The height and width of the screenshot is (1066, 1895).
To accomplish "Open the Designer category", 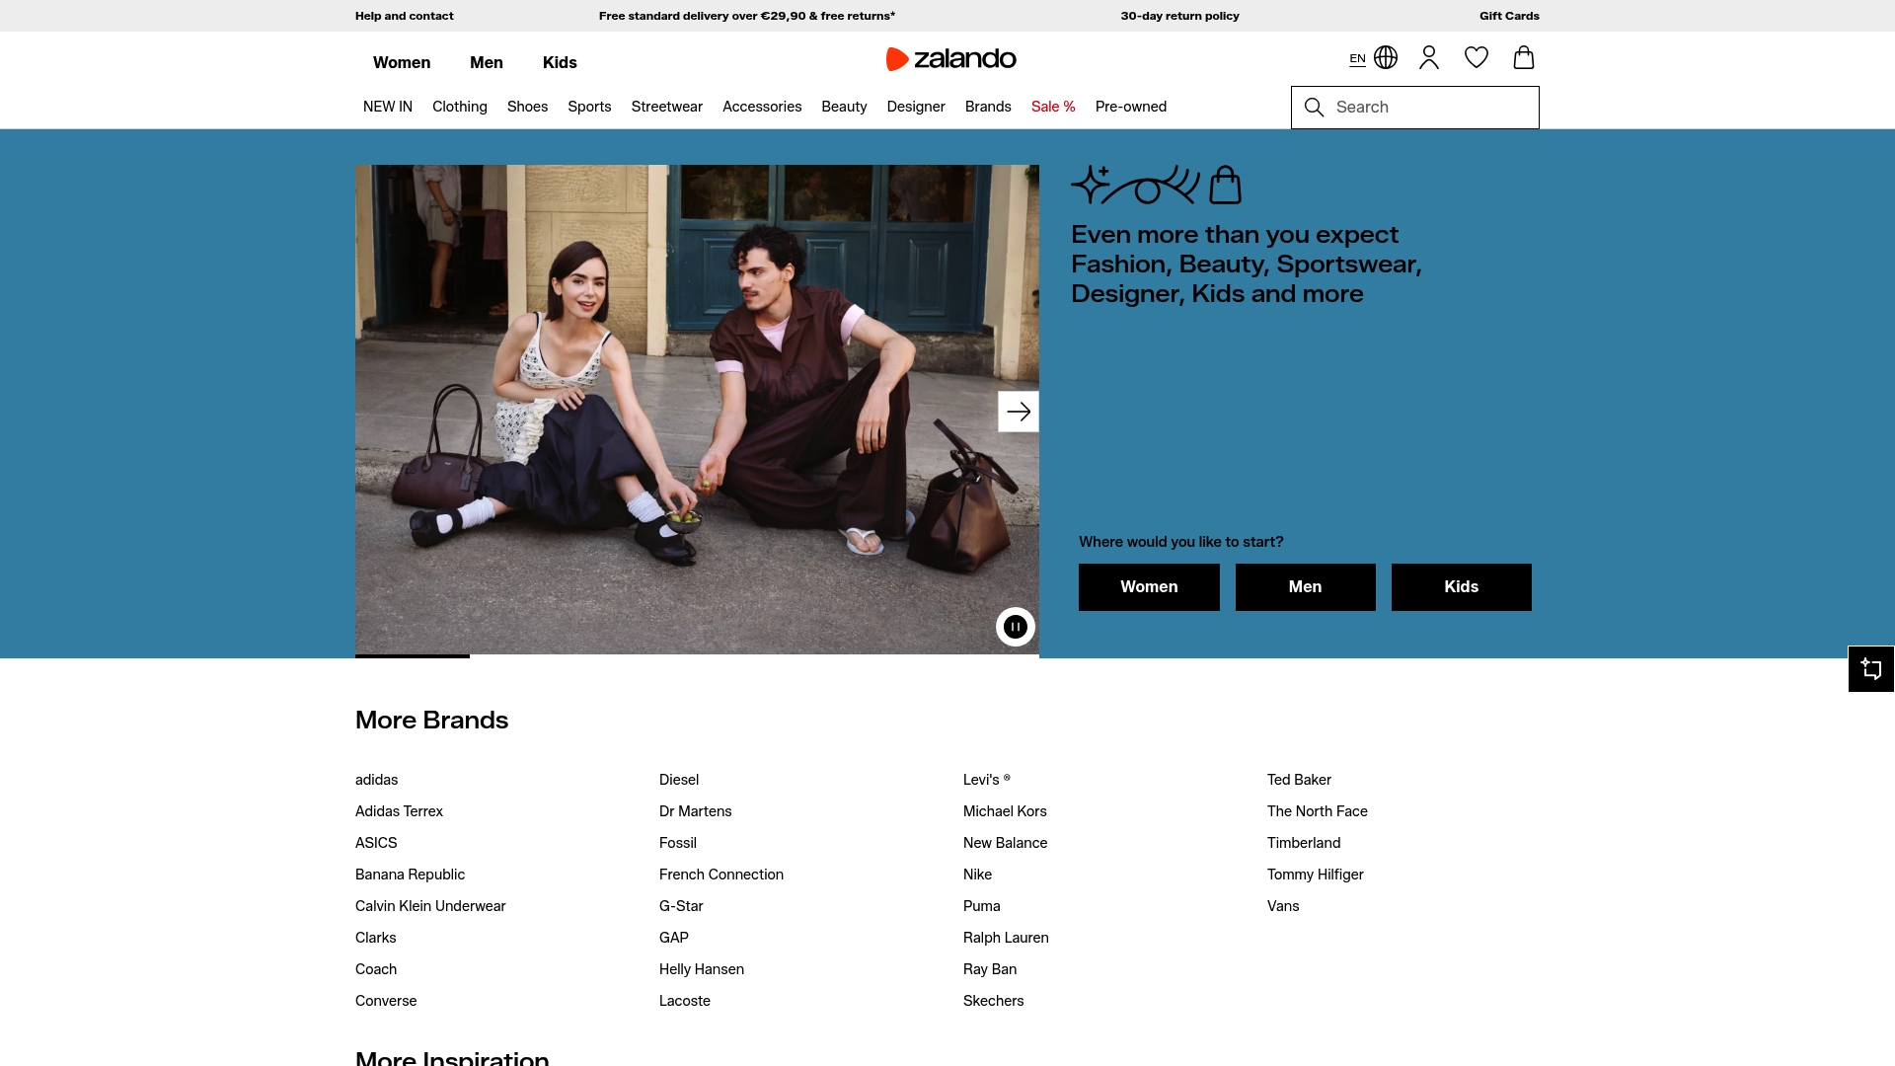I will pyautogui.click(x=915, y=107).
